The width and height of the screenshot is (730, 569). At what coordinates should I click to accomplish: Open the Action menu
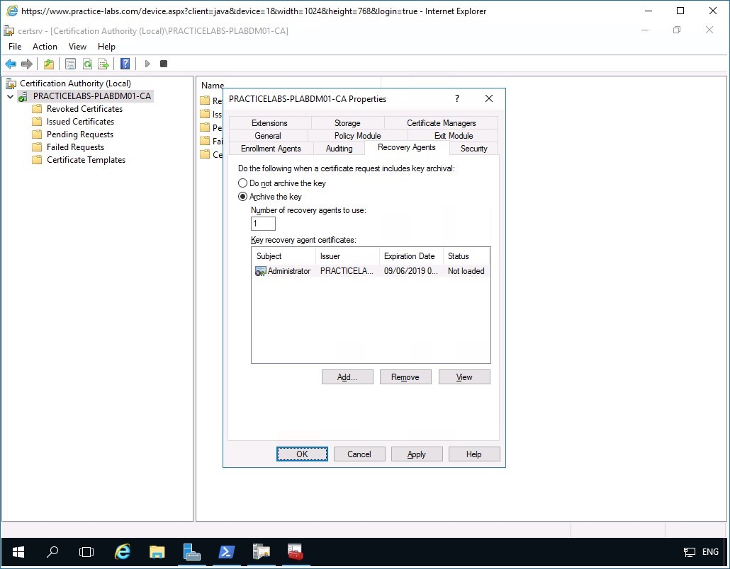click(x=44, y=46)
